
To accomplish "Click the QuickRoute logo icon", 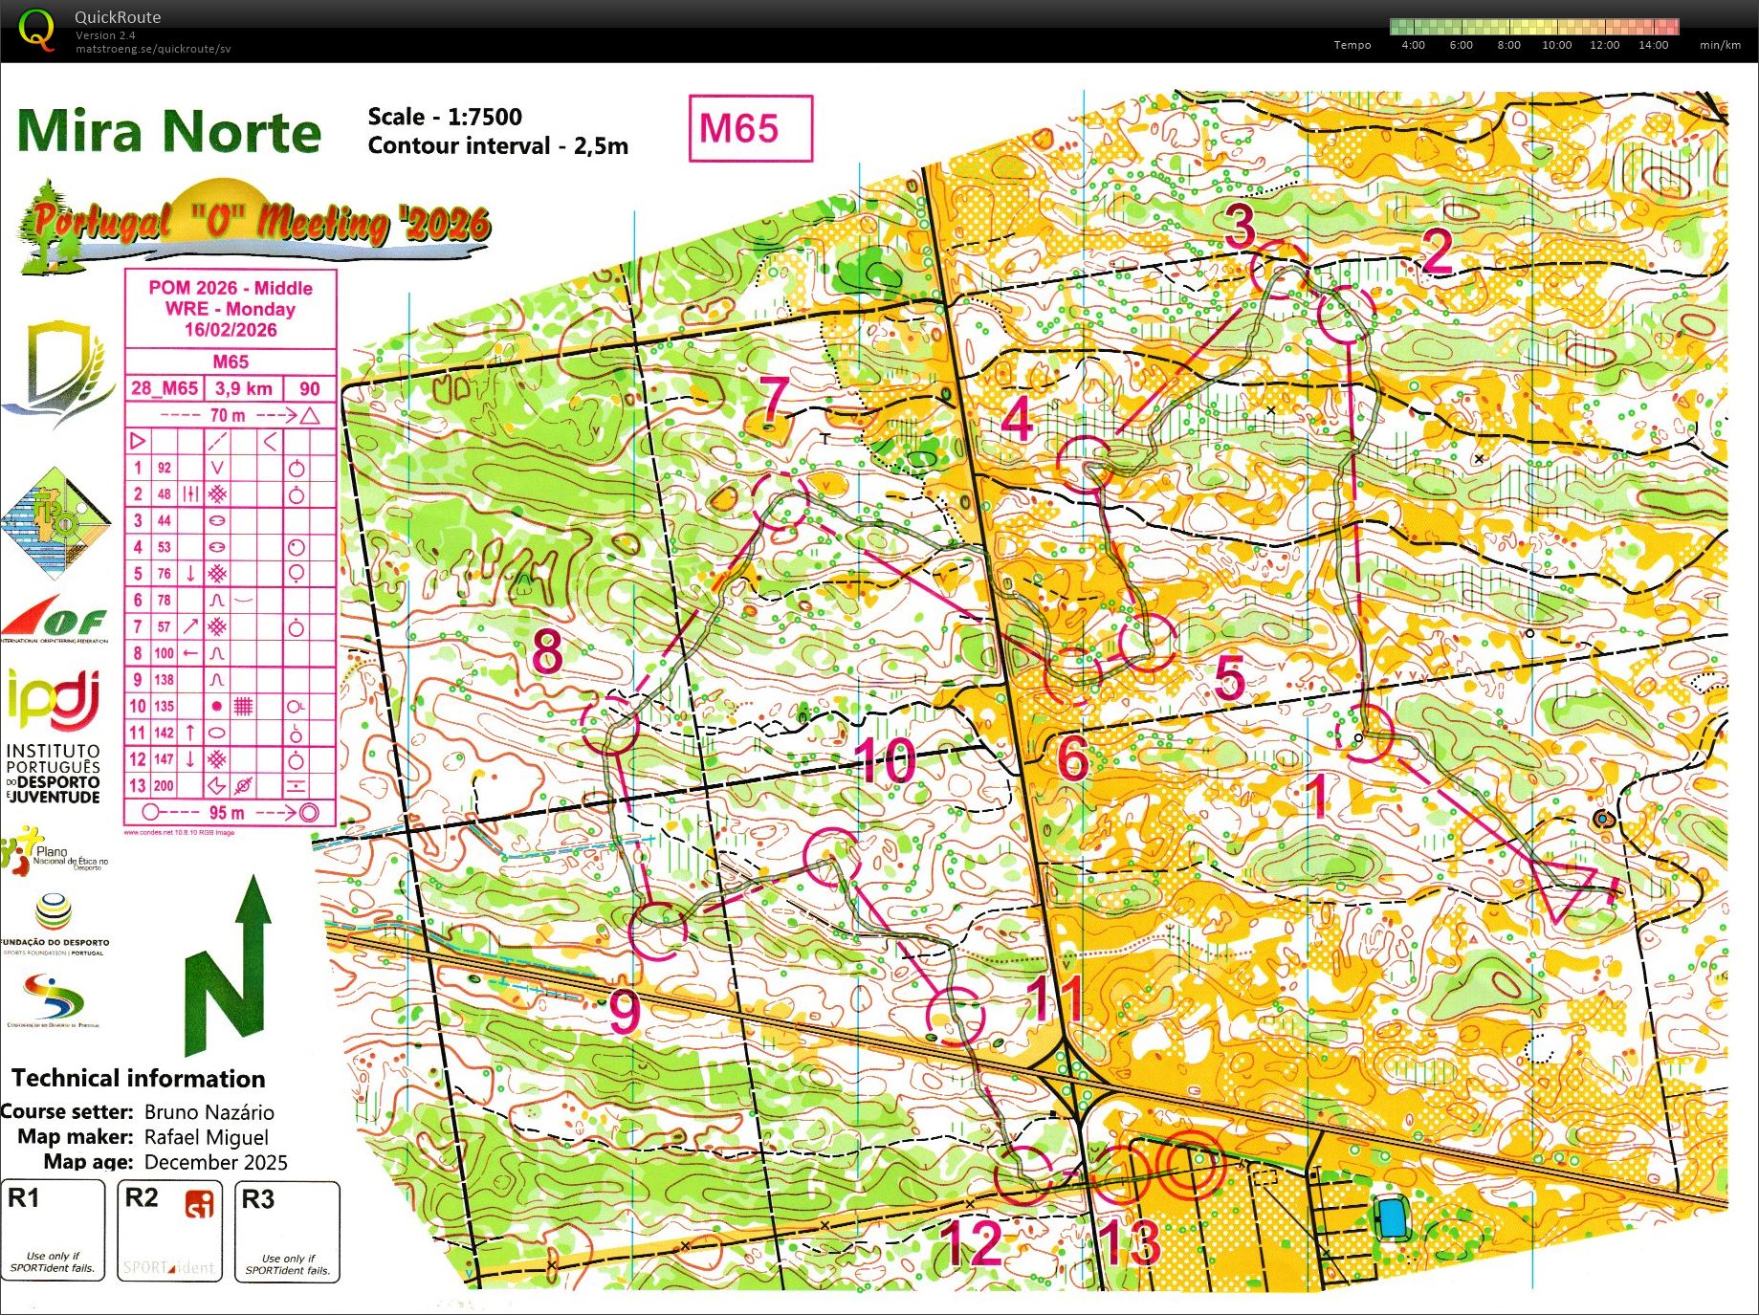I will click(36, 29).
